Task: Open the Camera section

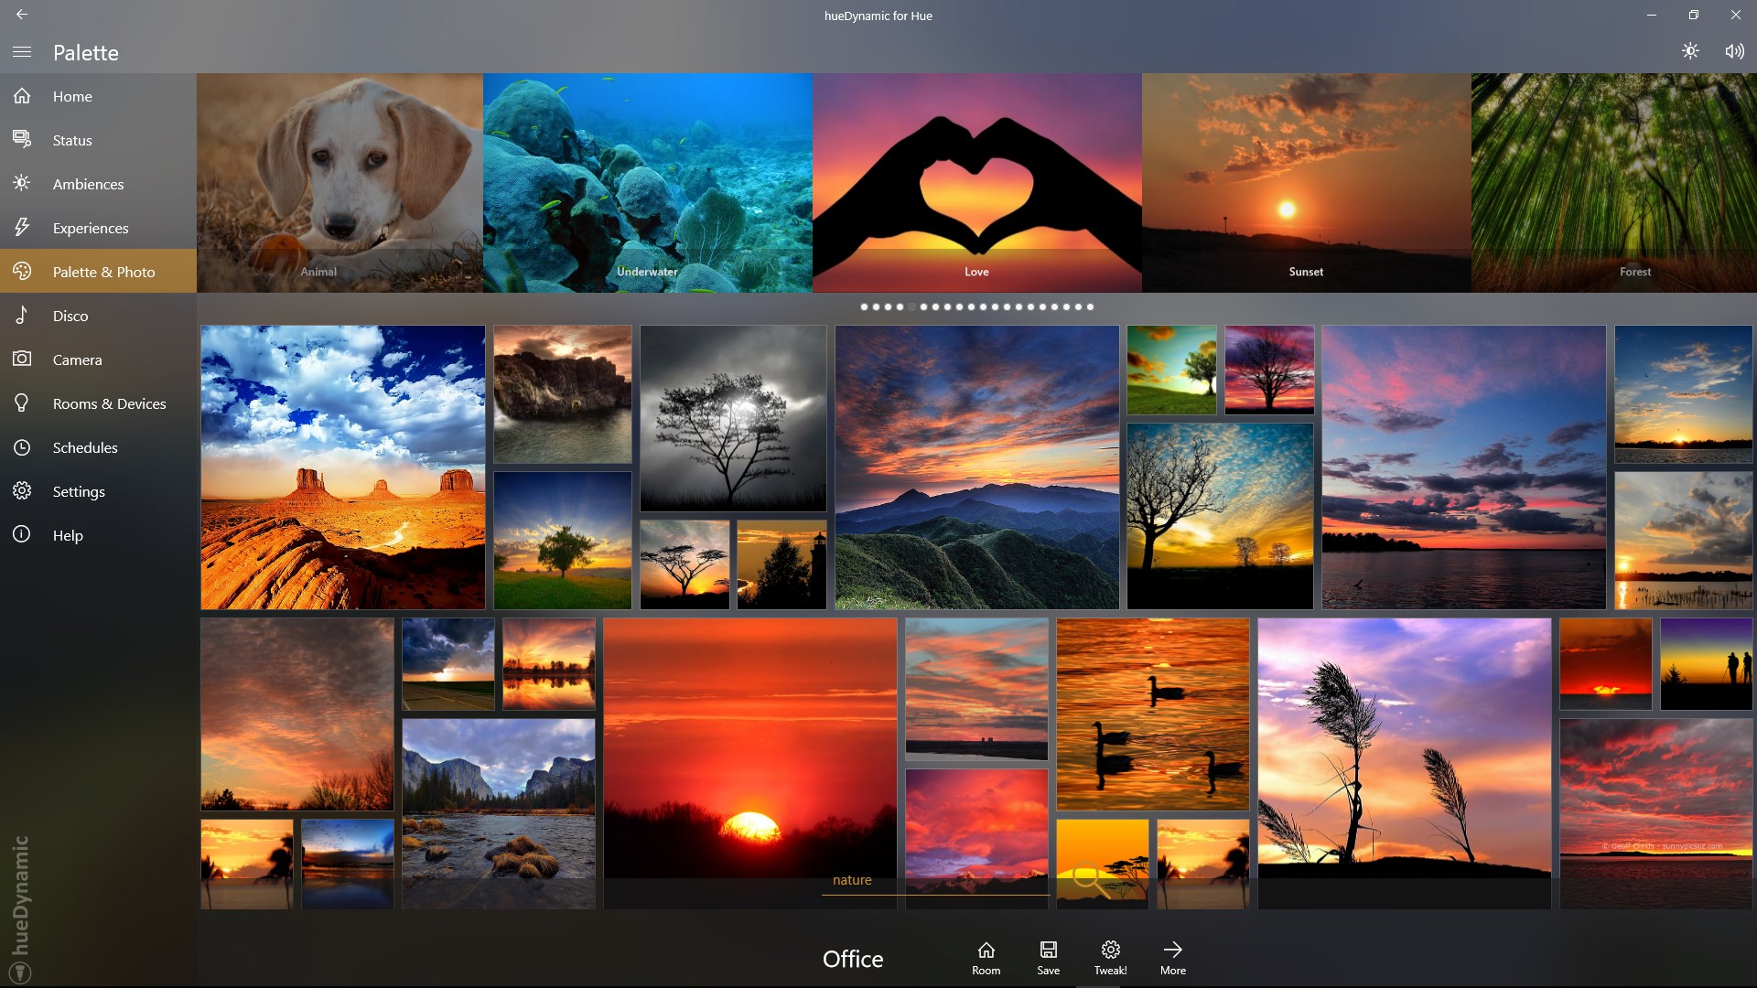Action: [x=77, y=360]
